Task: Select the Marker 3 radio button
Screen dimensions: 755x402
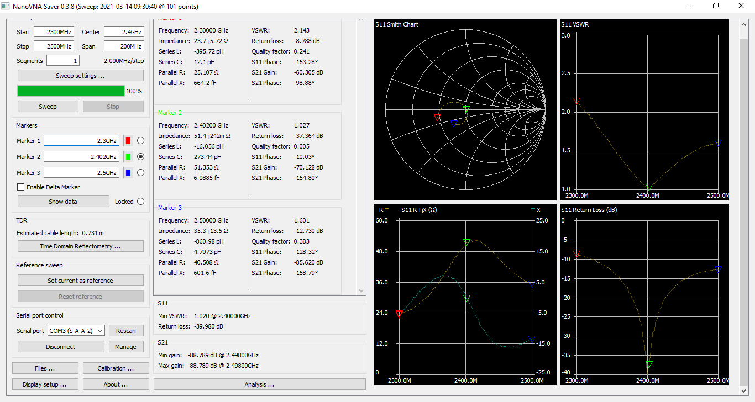Action: pos(140,173)
